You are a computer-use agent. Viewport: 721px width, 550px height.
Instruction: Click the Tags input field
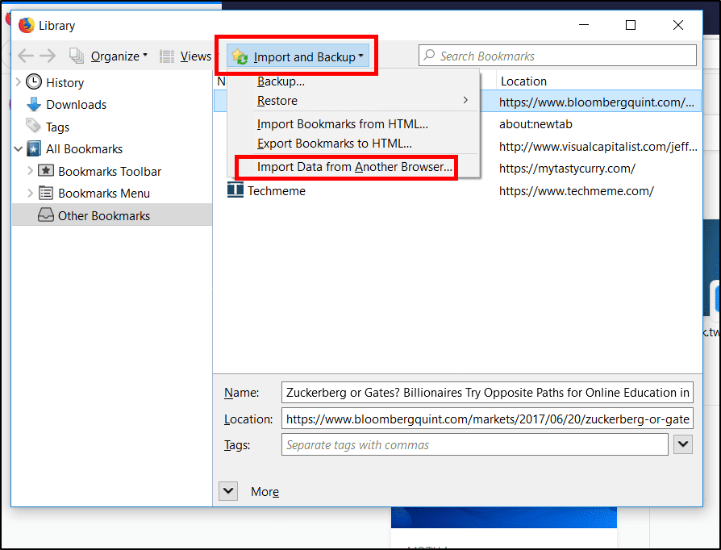(474, 444)
